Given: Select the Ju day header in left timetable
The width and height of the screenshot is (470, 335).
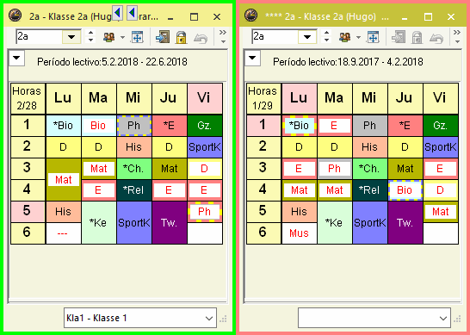Looking at the screenshot, I should 170,98.
